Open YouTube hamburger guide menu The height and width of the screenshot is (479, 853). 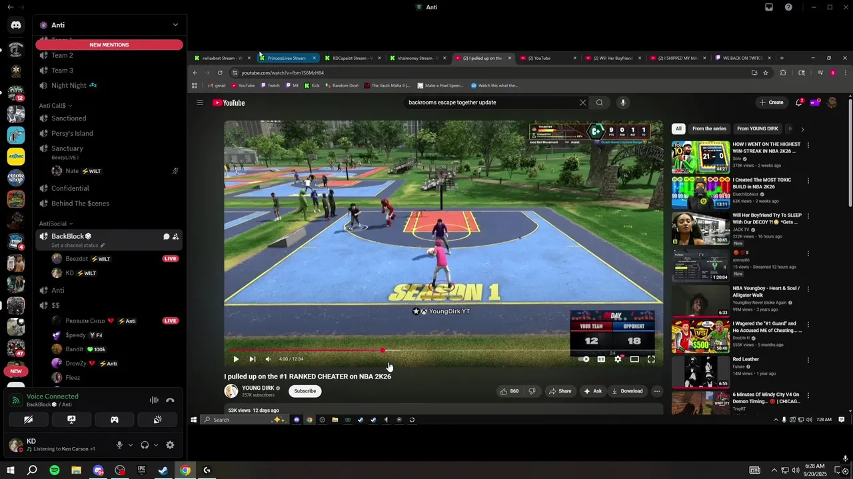199,102
